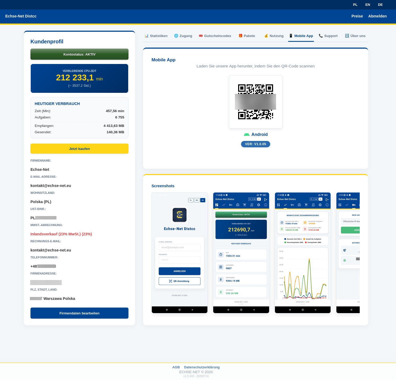This screenshot has height=380, width=396.
Task: Click the green Android robot icon
Action: (x=247, y=135)
